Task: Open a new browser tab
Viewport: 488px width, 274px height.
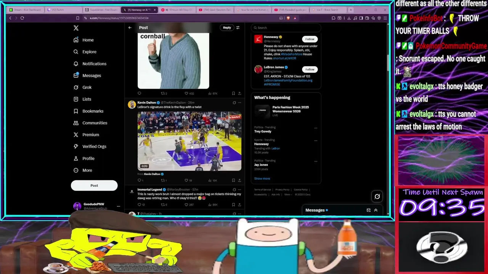Action: (351, 10)
